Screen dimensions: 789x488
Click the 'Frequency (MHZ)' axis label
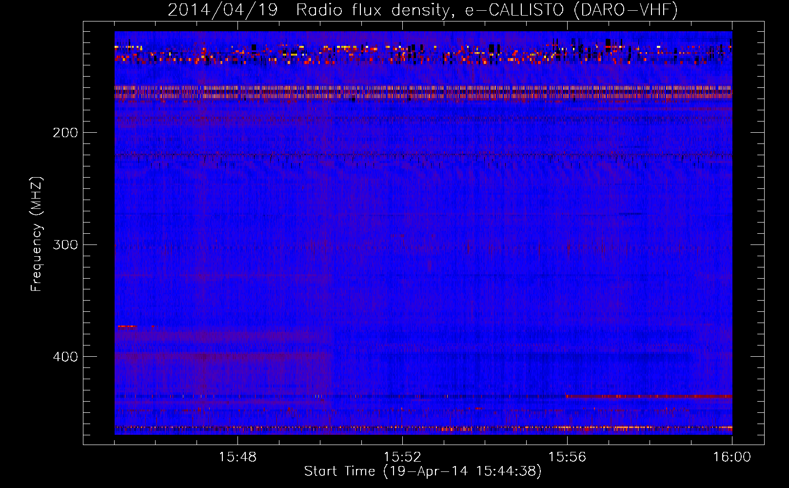coord(37,234)
